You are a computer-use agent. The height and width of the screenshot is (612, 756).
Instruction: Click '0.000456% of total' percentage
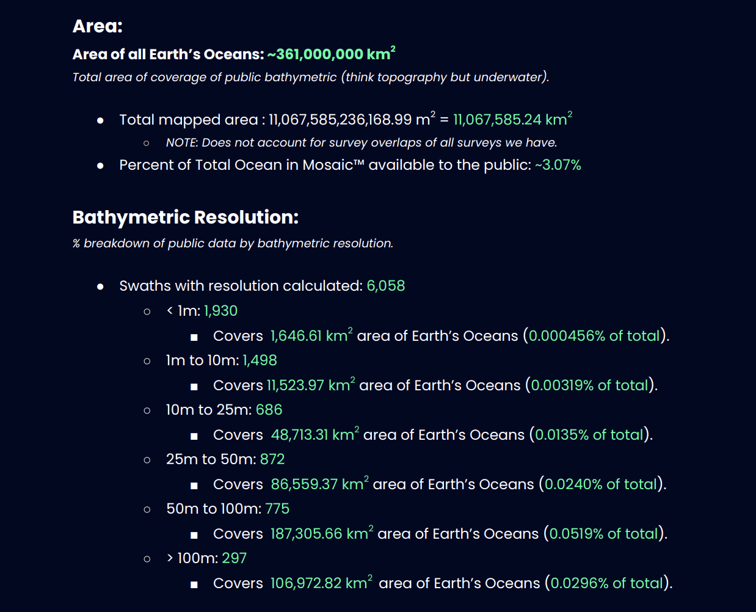[595, 336]
